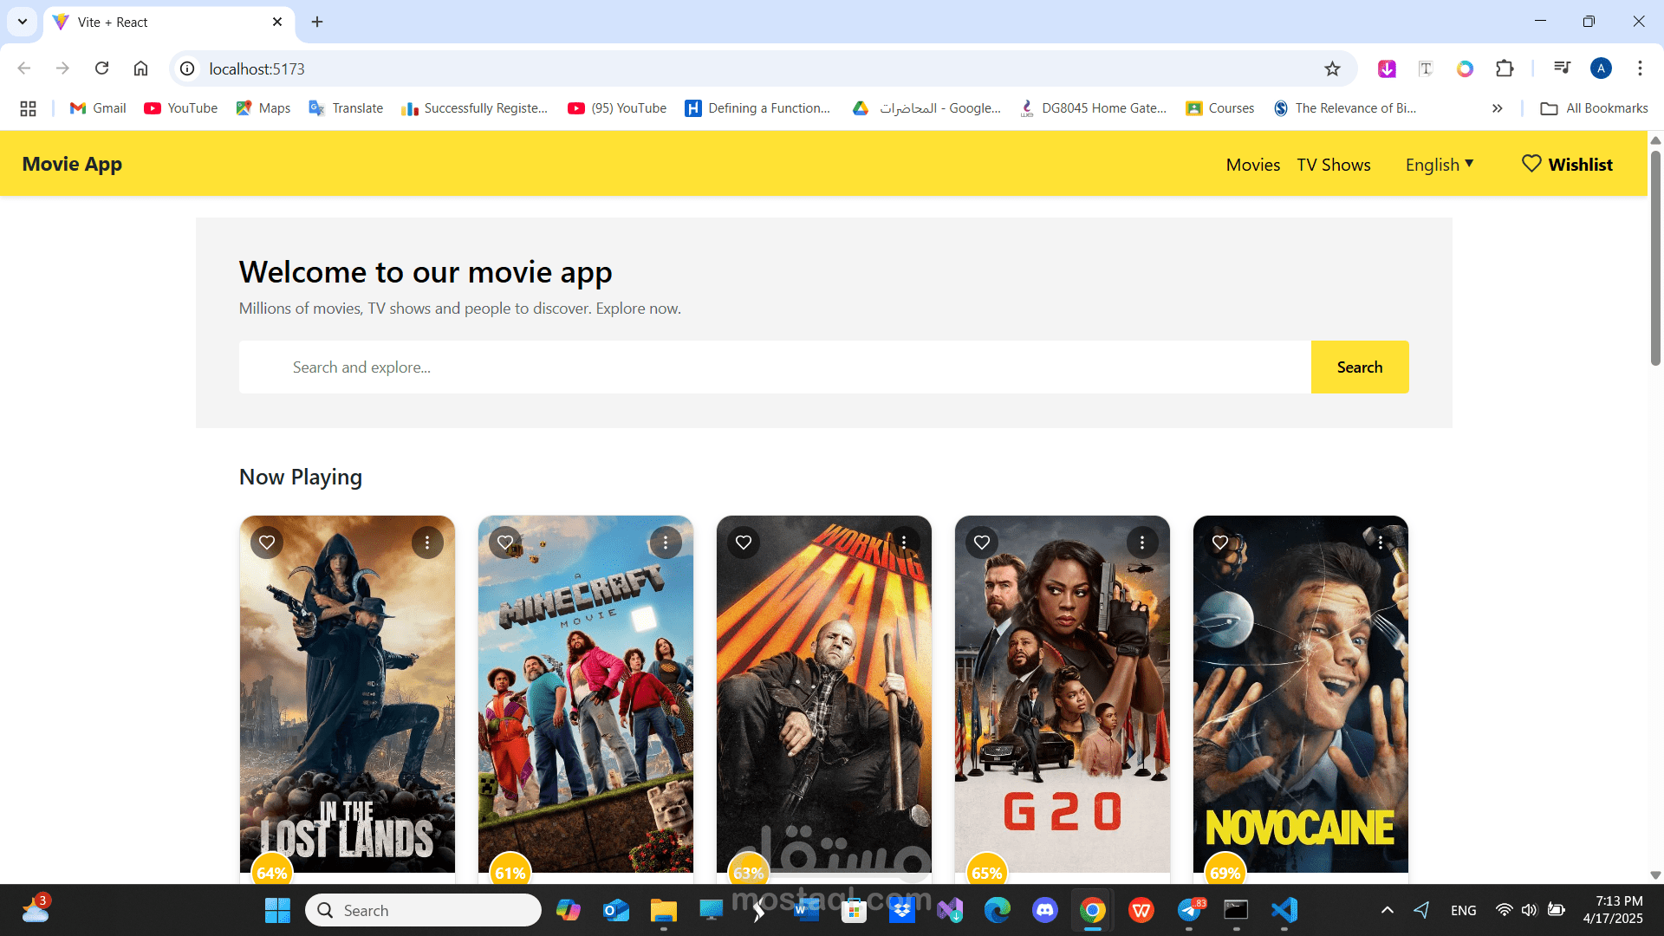Favorite the G20 movie with heart icon
1664x936 pixels.
click(982, 543)
